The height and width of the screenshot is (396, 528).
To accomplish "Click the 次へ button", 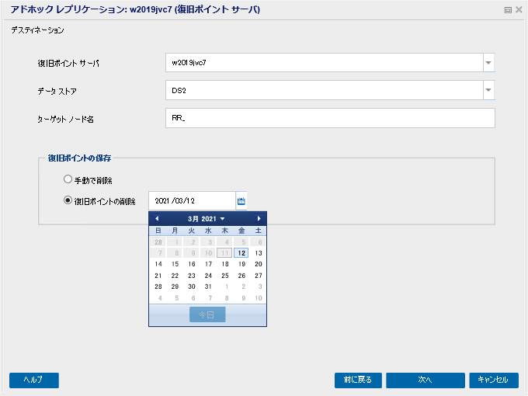I will [x=425, y=380].
